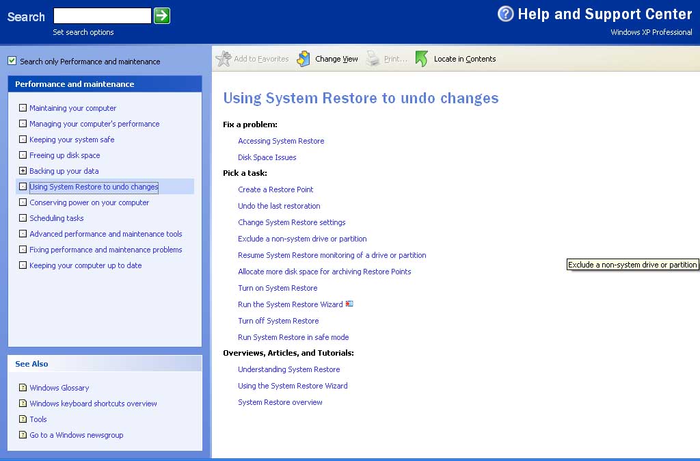Click inside the Search text field

[103, 16]
